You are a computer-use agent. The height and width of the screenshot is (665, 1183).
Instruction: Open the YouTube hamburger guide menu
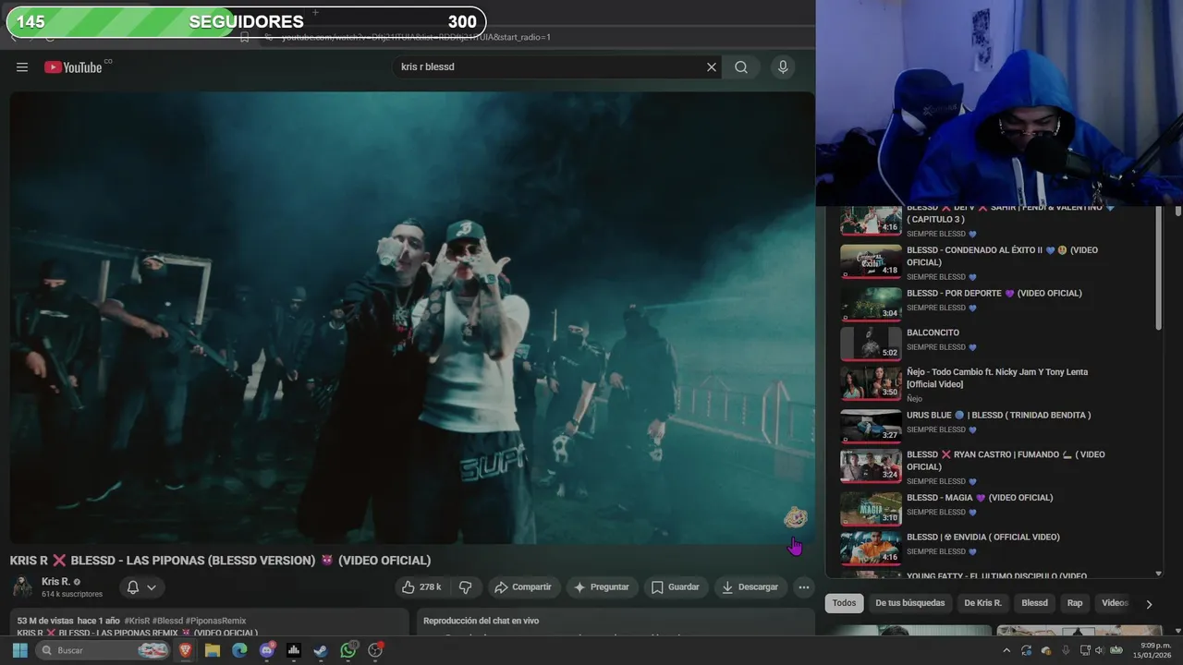[22, 66]
